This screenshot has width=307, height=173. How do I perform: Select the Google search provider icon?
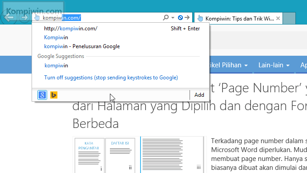pyautogui.click(x=42, y=95)
